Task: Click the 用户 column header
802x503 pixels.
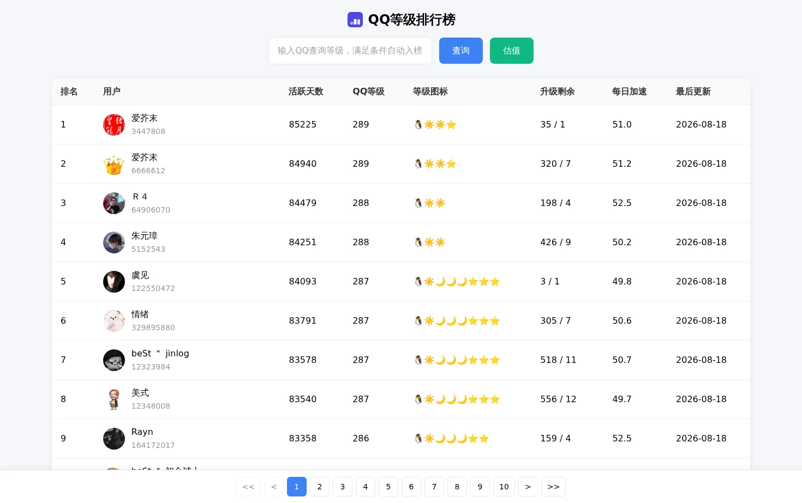Action: click(112, 92)
